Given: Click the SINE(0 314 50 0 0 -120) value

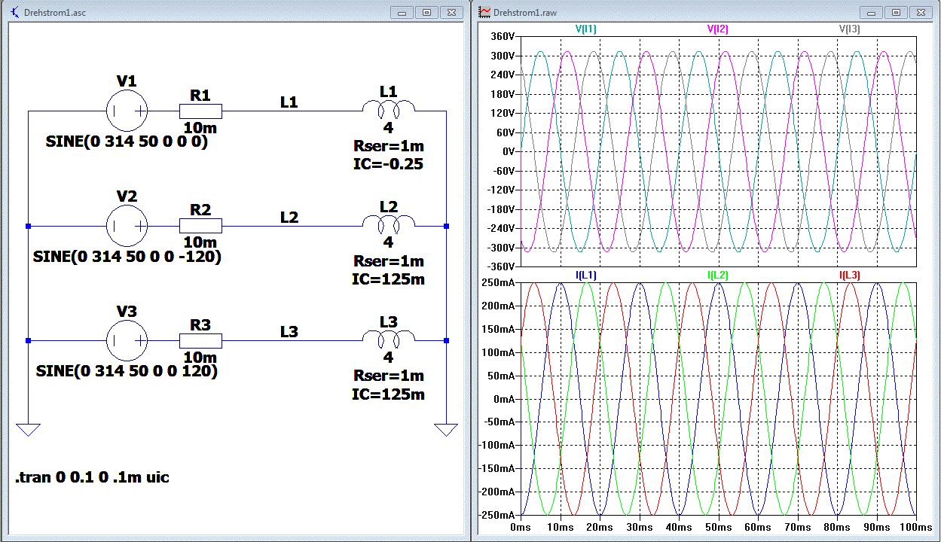Looking at the screenshot, I should tap(127, 257).
